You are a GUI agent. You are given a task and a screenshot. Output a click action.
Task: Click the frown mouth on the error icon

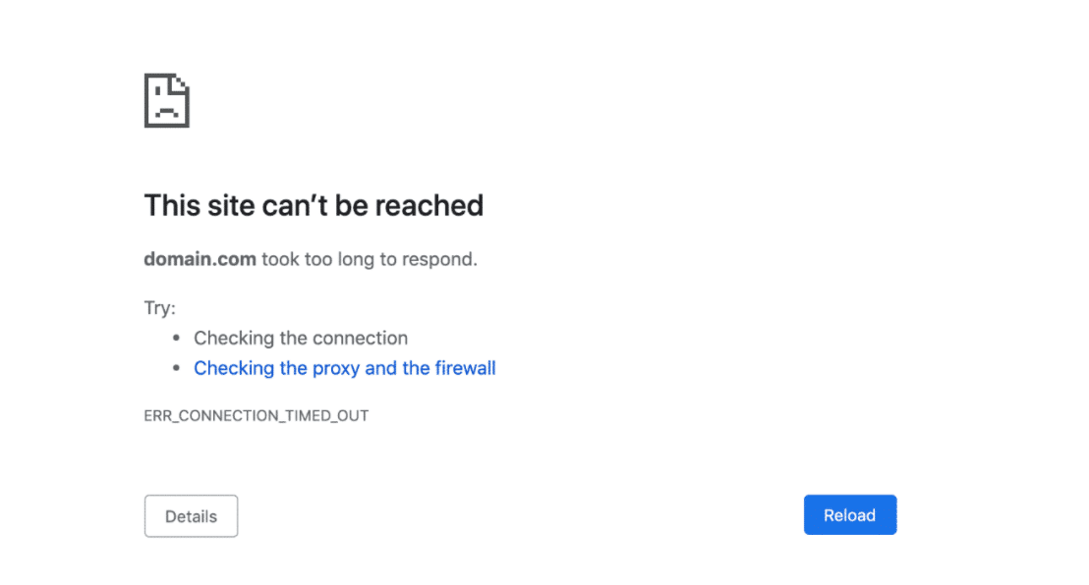pyautogui.click(x=166, y=108)
